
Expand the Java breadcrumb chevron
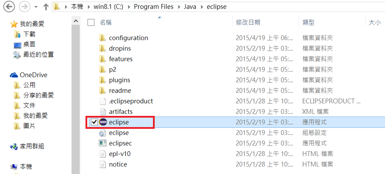point(202,7)
